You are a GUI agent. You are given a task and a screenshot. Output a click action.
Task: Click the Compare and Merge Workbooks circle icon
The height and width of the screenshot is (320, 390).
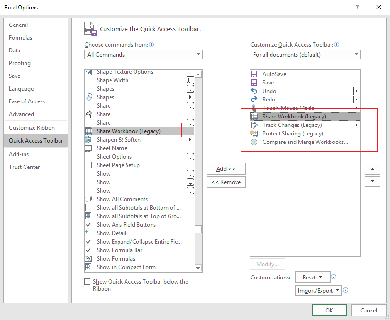click(x=254, y=142)
